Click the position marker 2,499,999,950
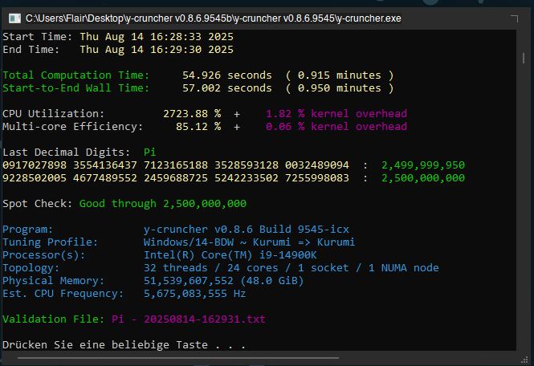Viewport: 534px width, 366px height. click(423, 165)
